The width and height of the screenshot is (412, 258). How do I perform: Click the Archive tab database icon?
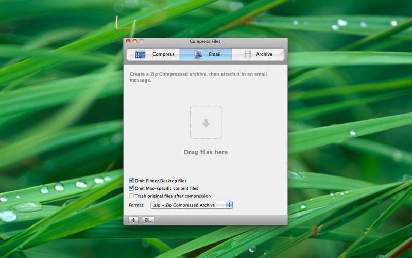point(248,54)
